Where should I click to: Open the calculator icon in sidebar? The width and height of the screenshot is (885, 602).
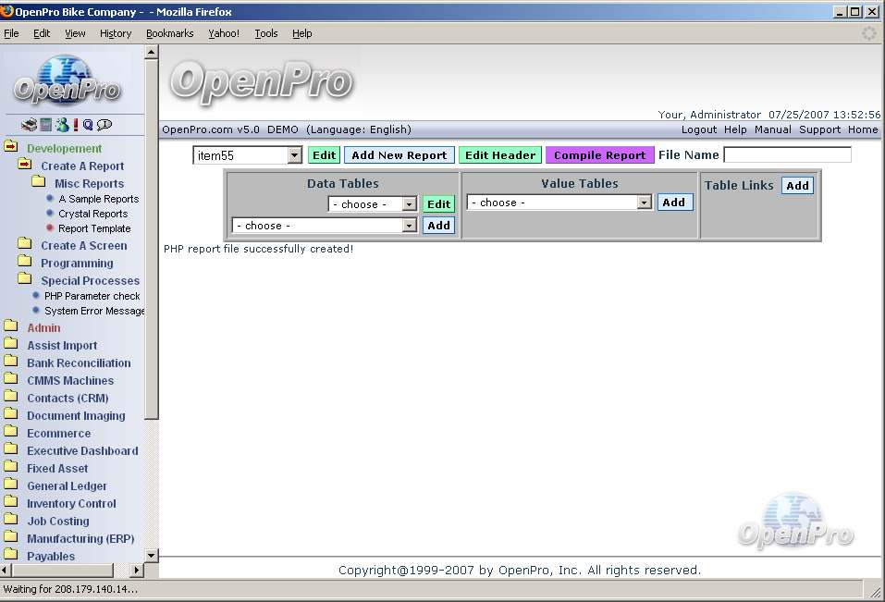(x=45, y=125)
